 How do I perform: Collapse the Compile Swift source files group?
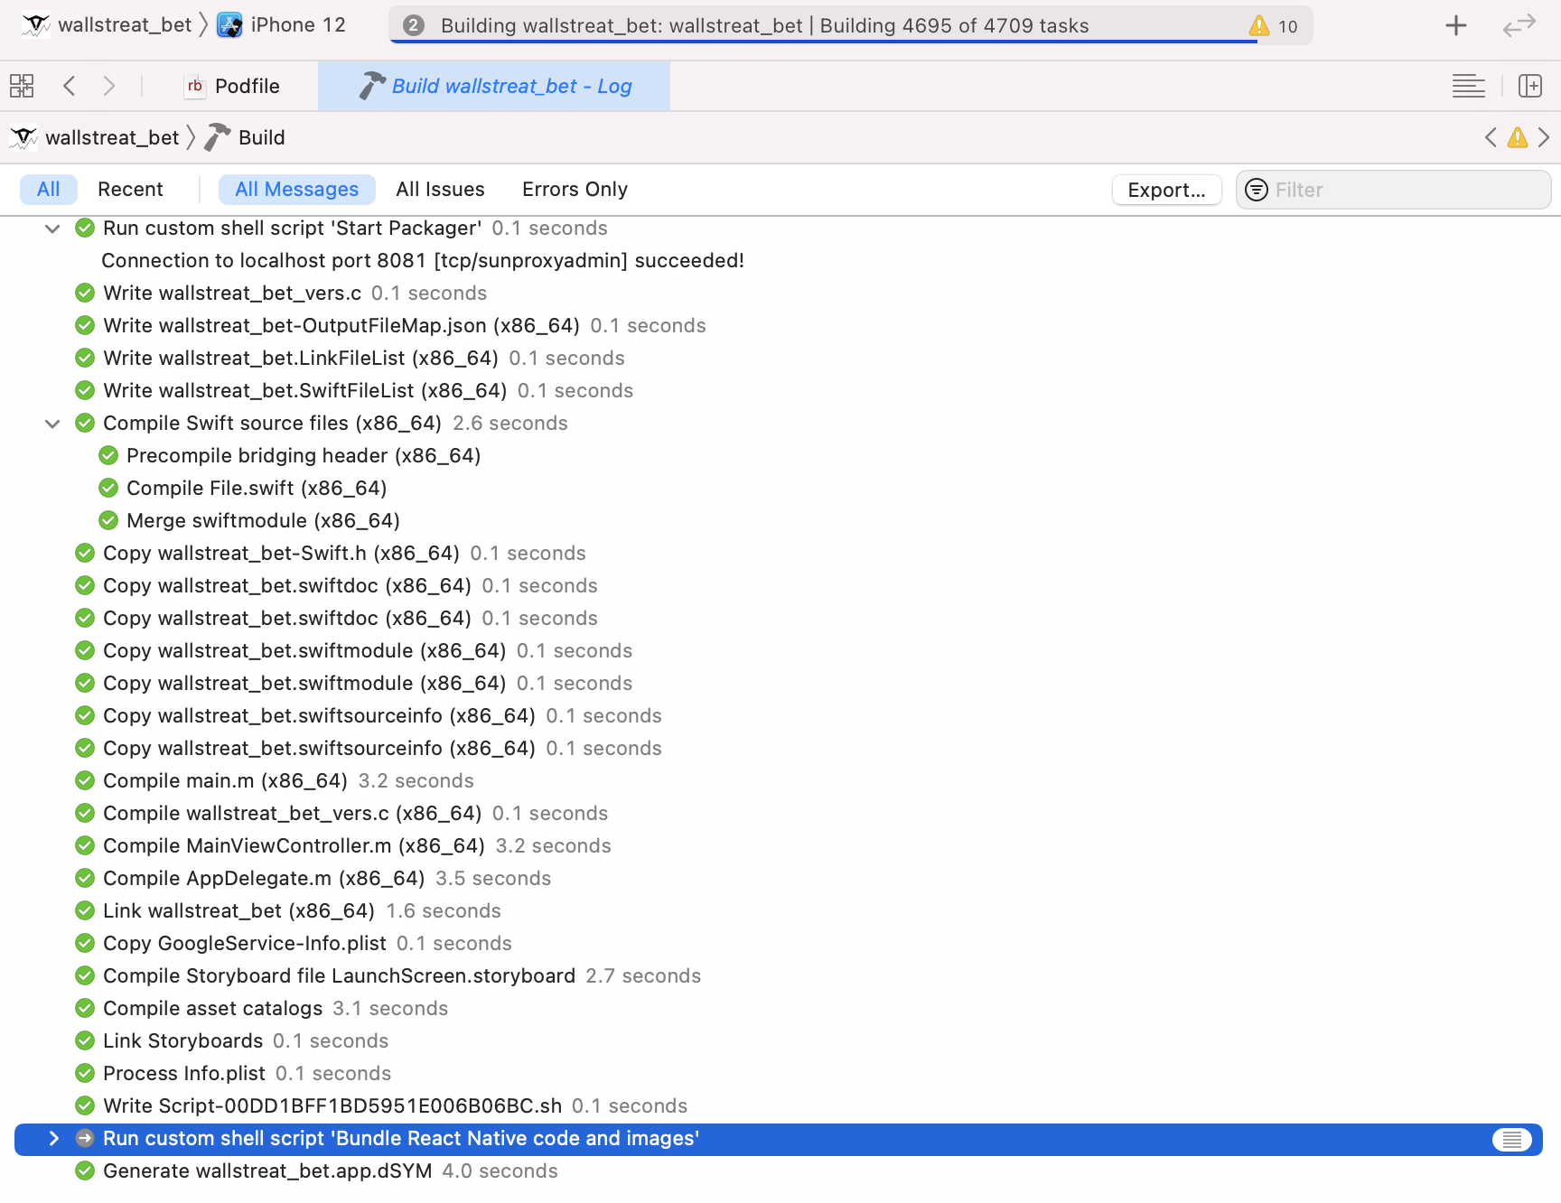point(51,424)
